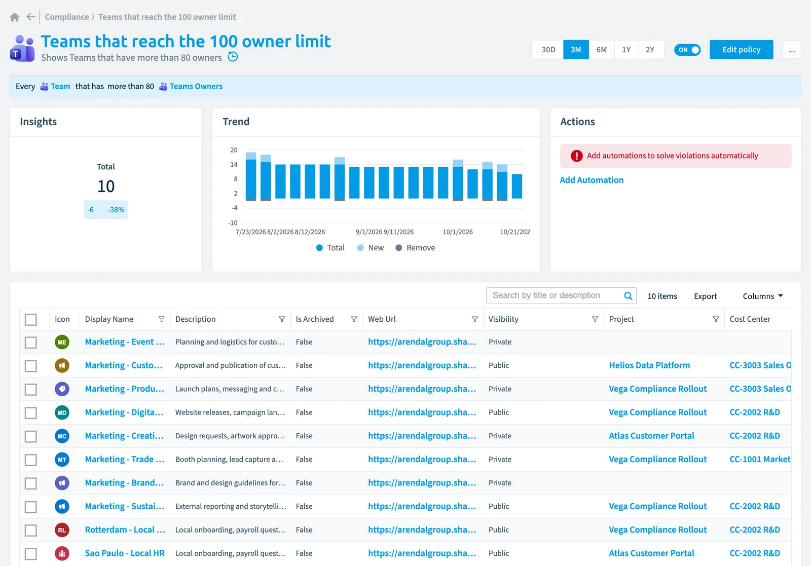Select the 1Y time range
Screen dimensions: 811x566
point(626,50)
